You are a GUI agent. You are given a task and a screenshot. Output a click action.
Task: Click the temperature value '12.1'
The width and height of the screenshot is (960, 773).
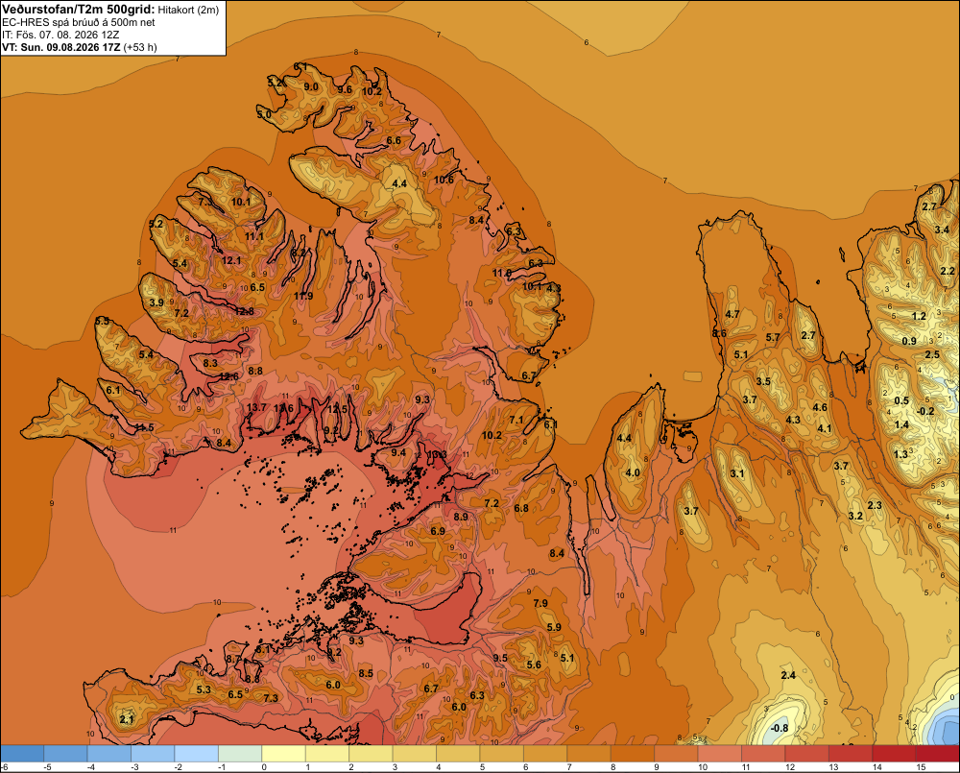230,260
